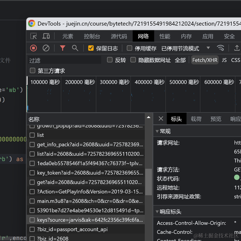Close the request details pane
This screenshot has height=241, width=241.
161,118
